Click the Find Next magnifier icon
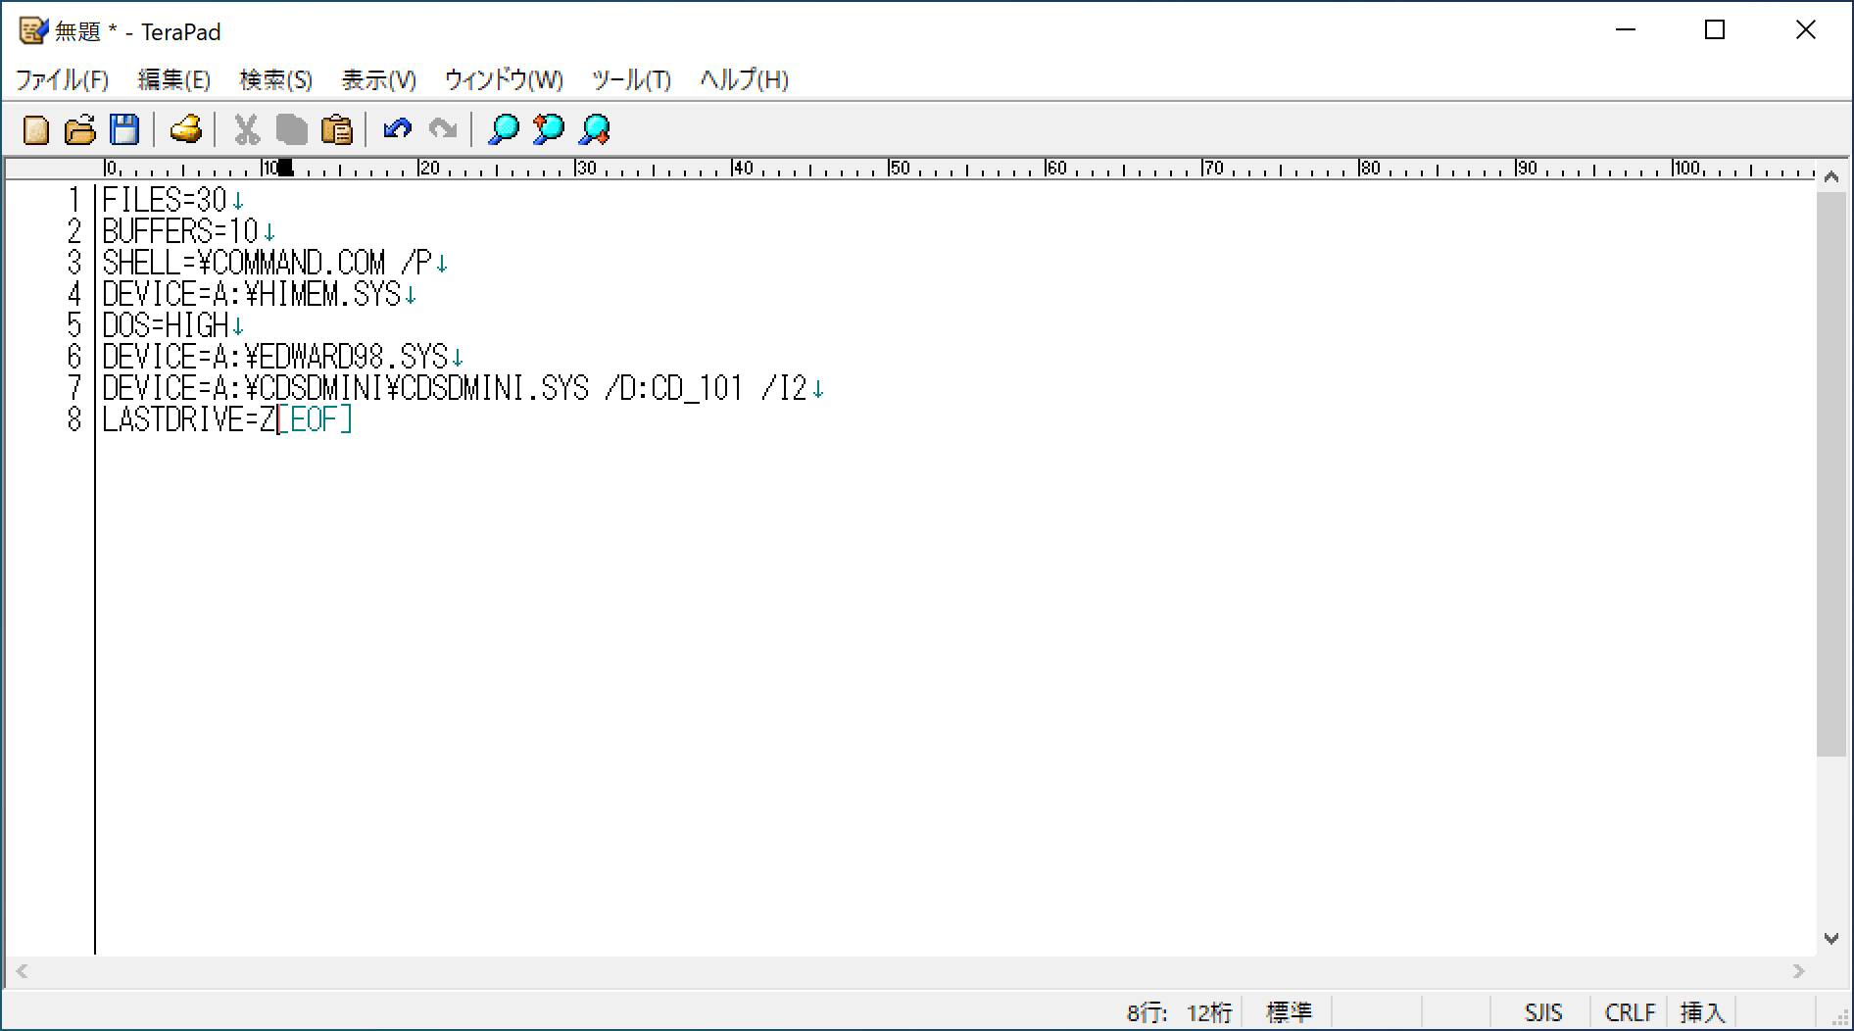Viewport: 1854px width, 1031px height. coord(594,129)
